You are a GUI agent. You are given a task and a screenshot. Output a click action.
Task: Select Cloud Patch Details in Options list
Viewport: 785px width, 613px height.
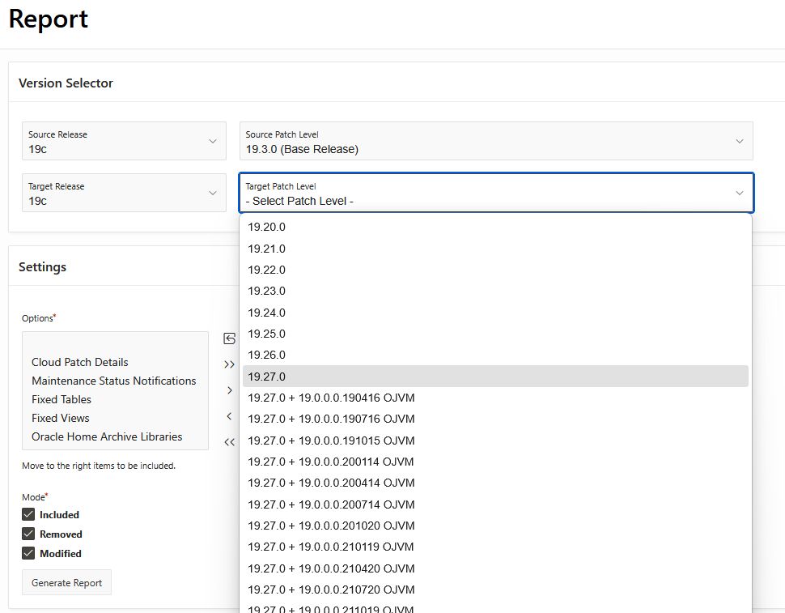[x=80, y=362]
